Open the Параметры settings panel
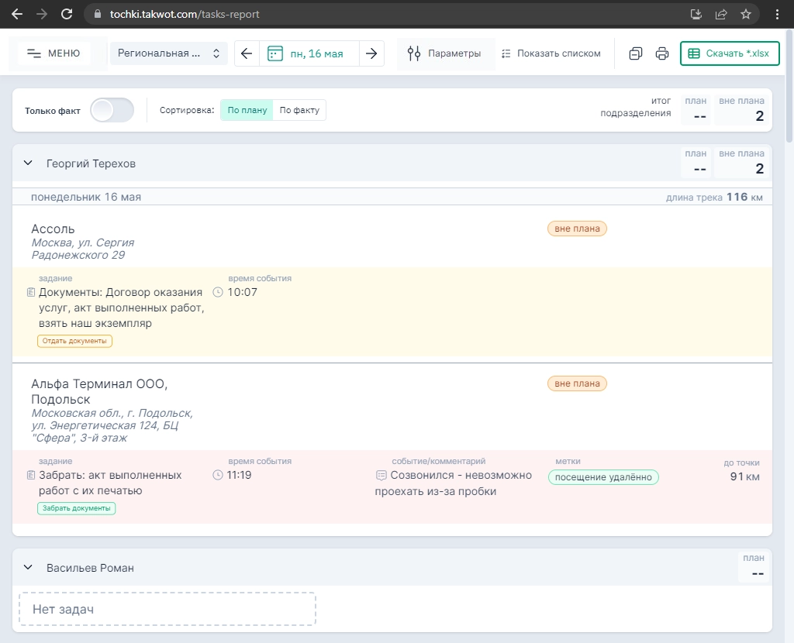This screenshot has width=794, height=643. point(445,53)
